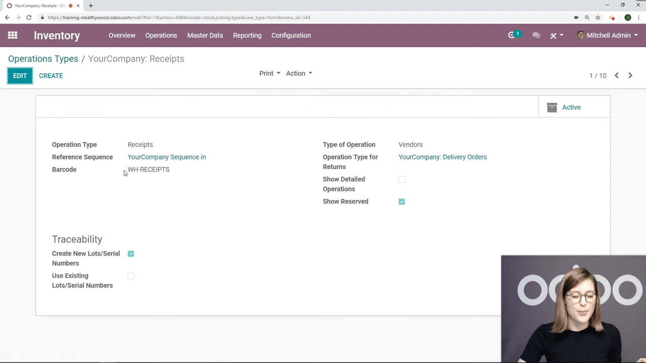Expand the Action dropdown
The height and width of the screenshot is (363, 646).
coord(299,74)
